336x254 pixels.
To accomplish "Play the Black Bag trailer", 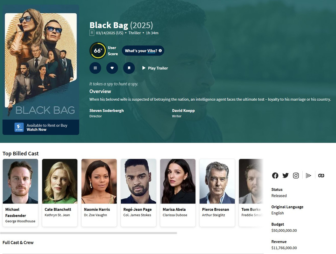I will click(155, 68).
